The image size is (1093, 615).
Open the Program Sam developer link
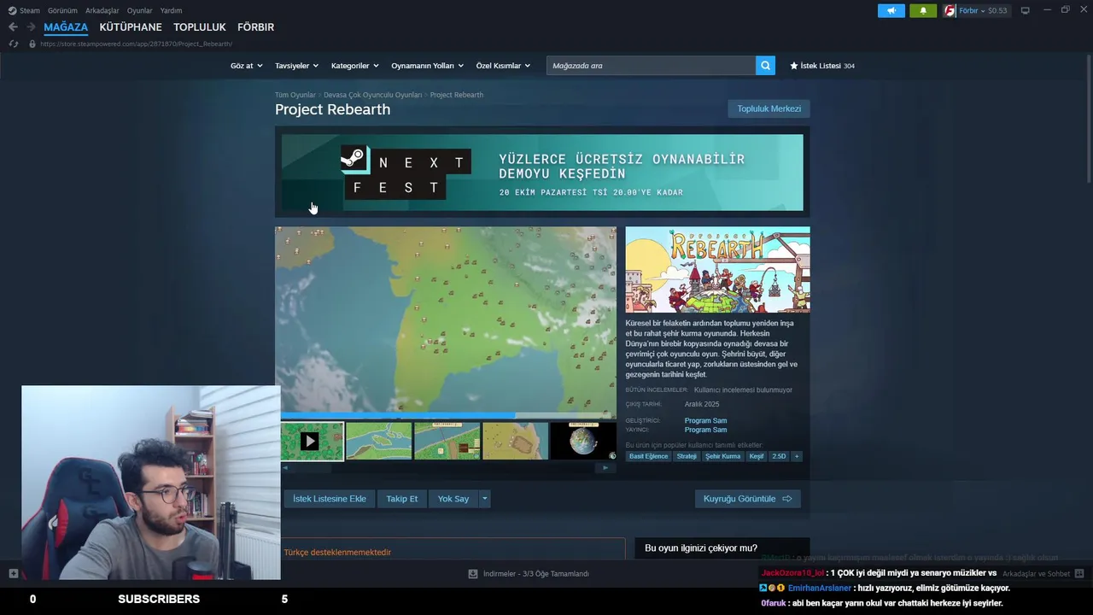pos(705,420)
